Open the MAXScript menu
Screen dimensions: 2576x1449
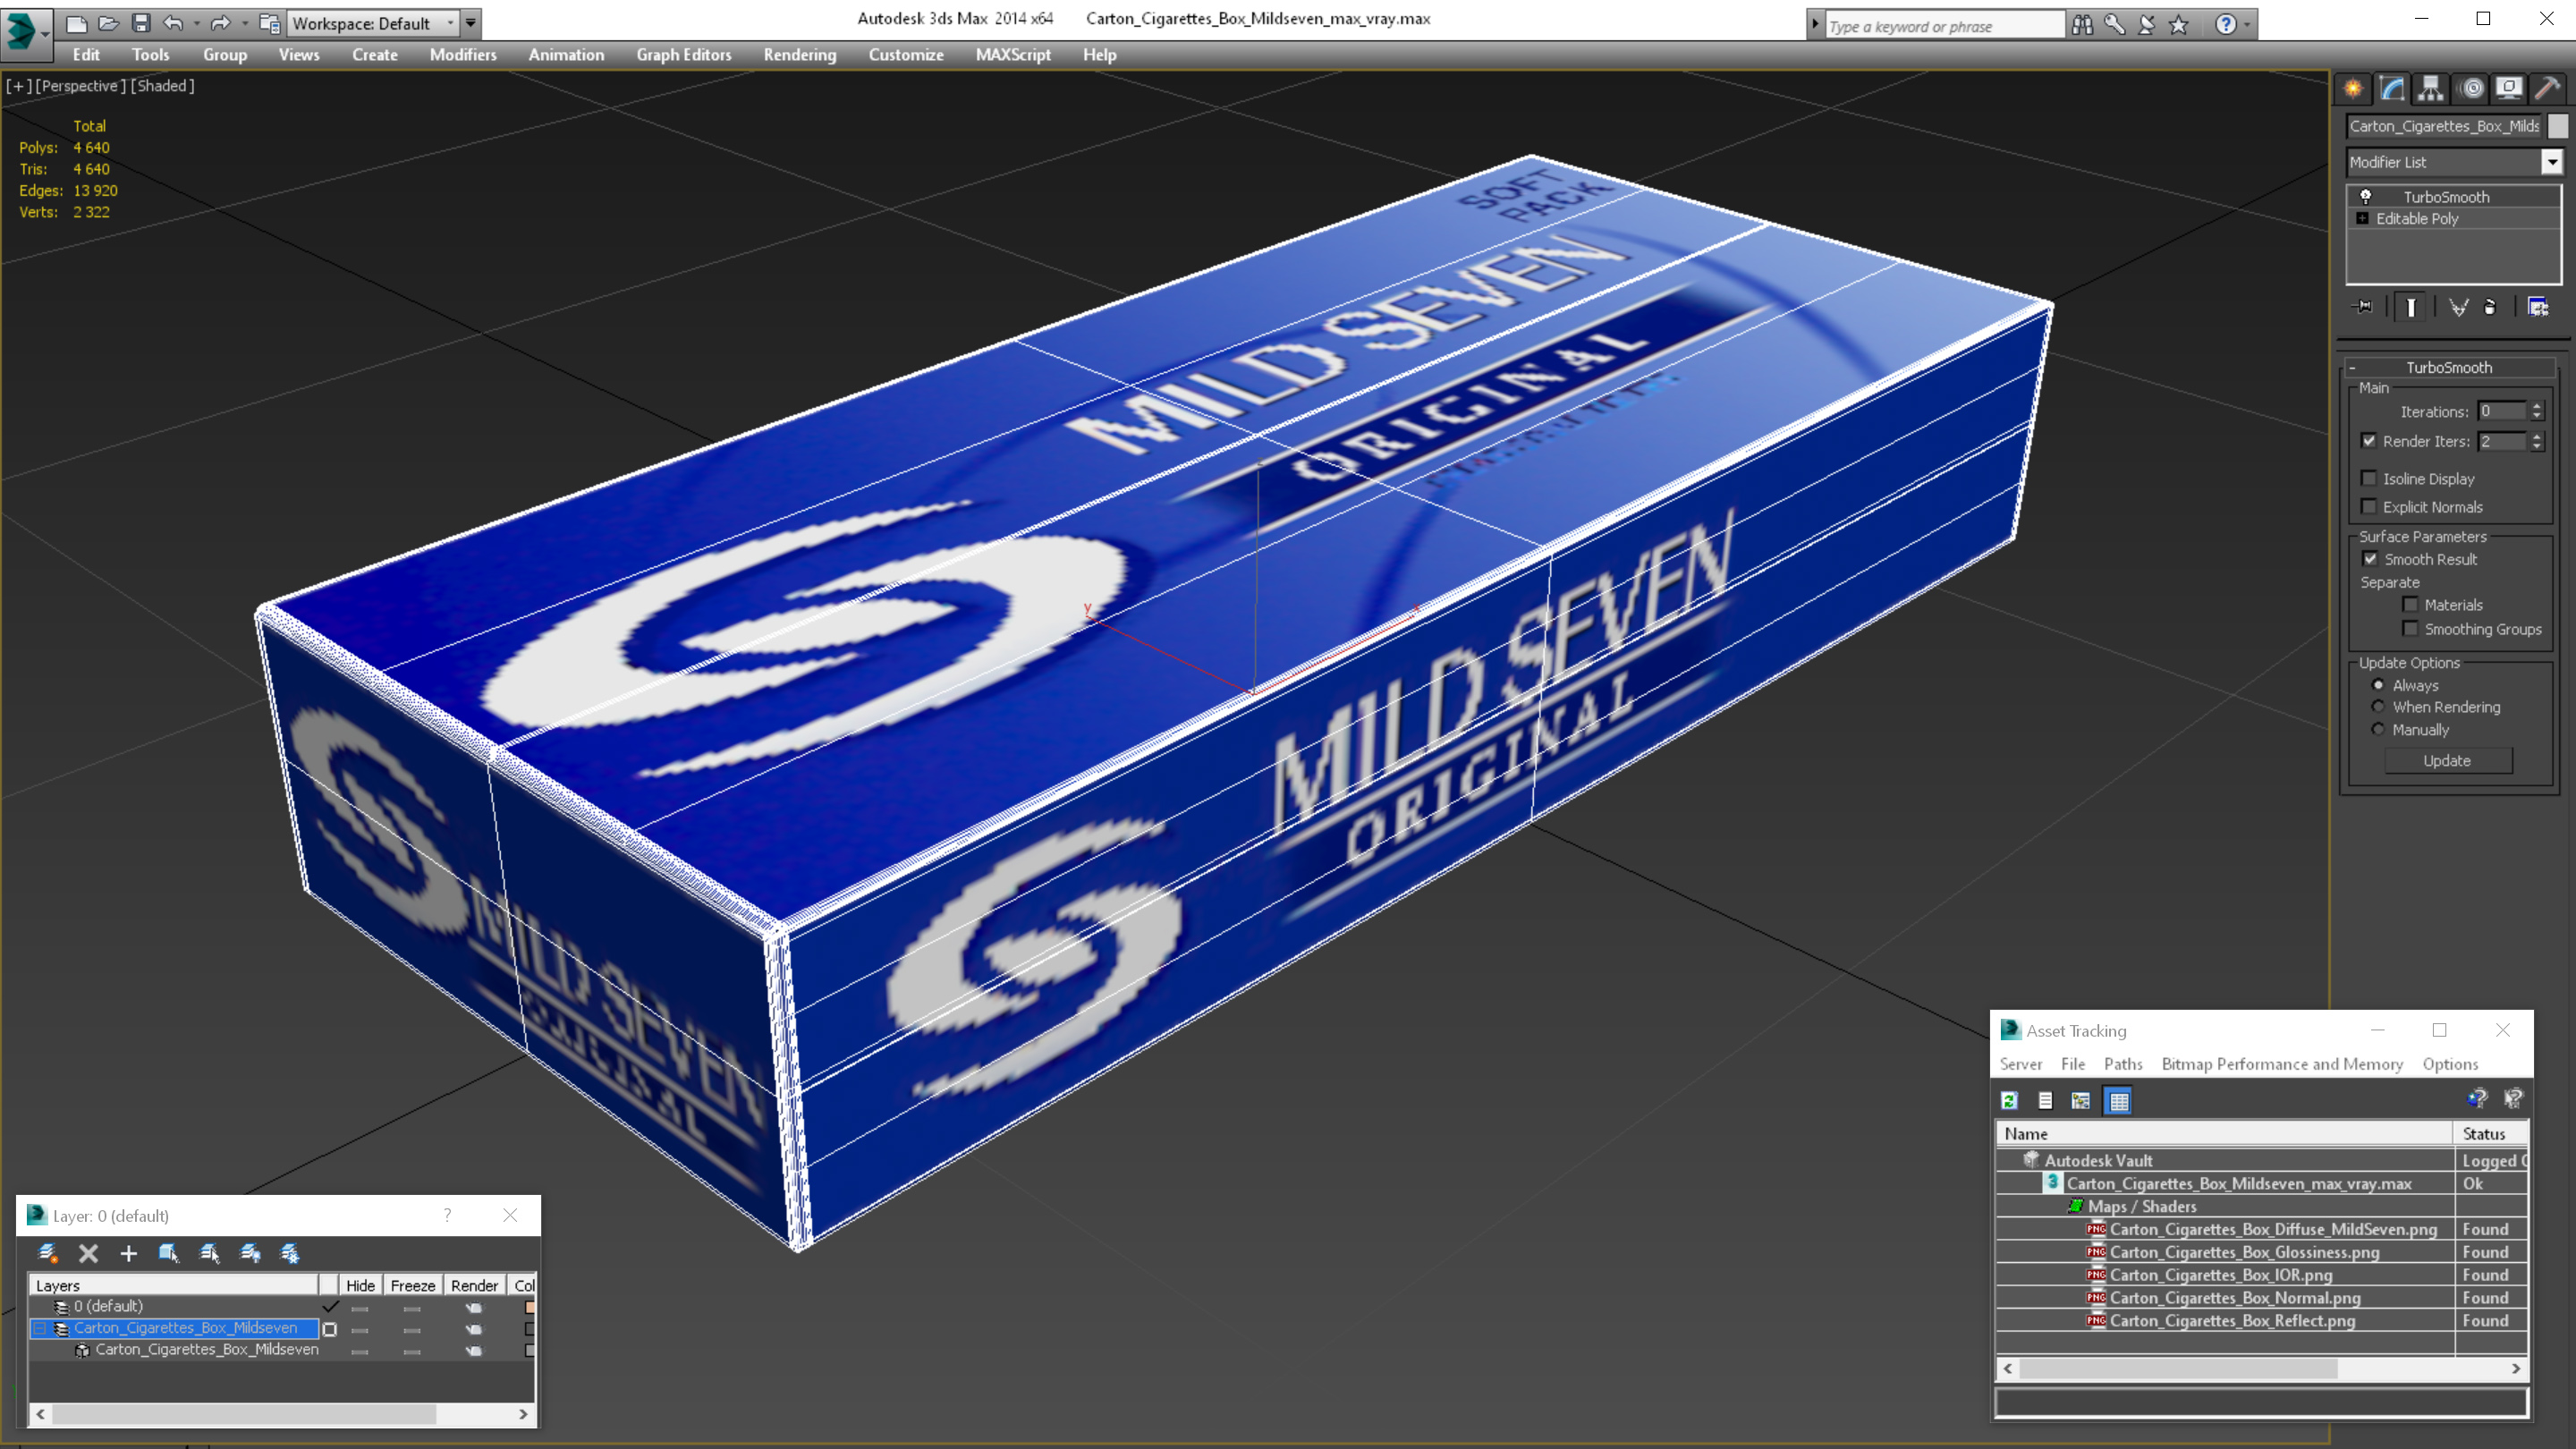click(x=1013, y=55)
